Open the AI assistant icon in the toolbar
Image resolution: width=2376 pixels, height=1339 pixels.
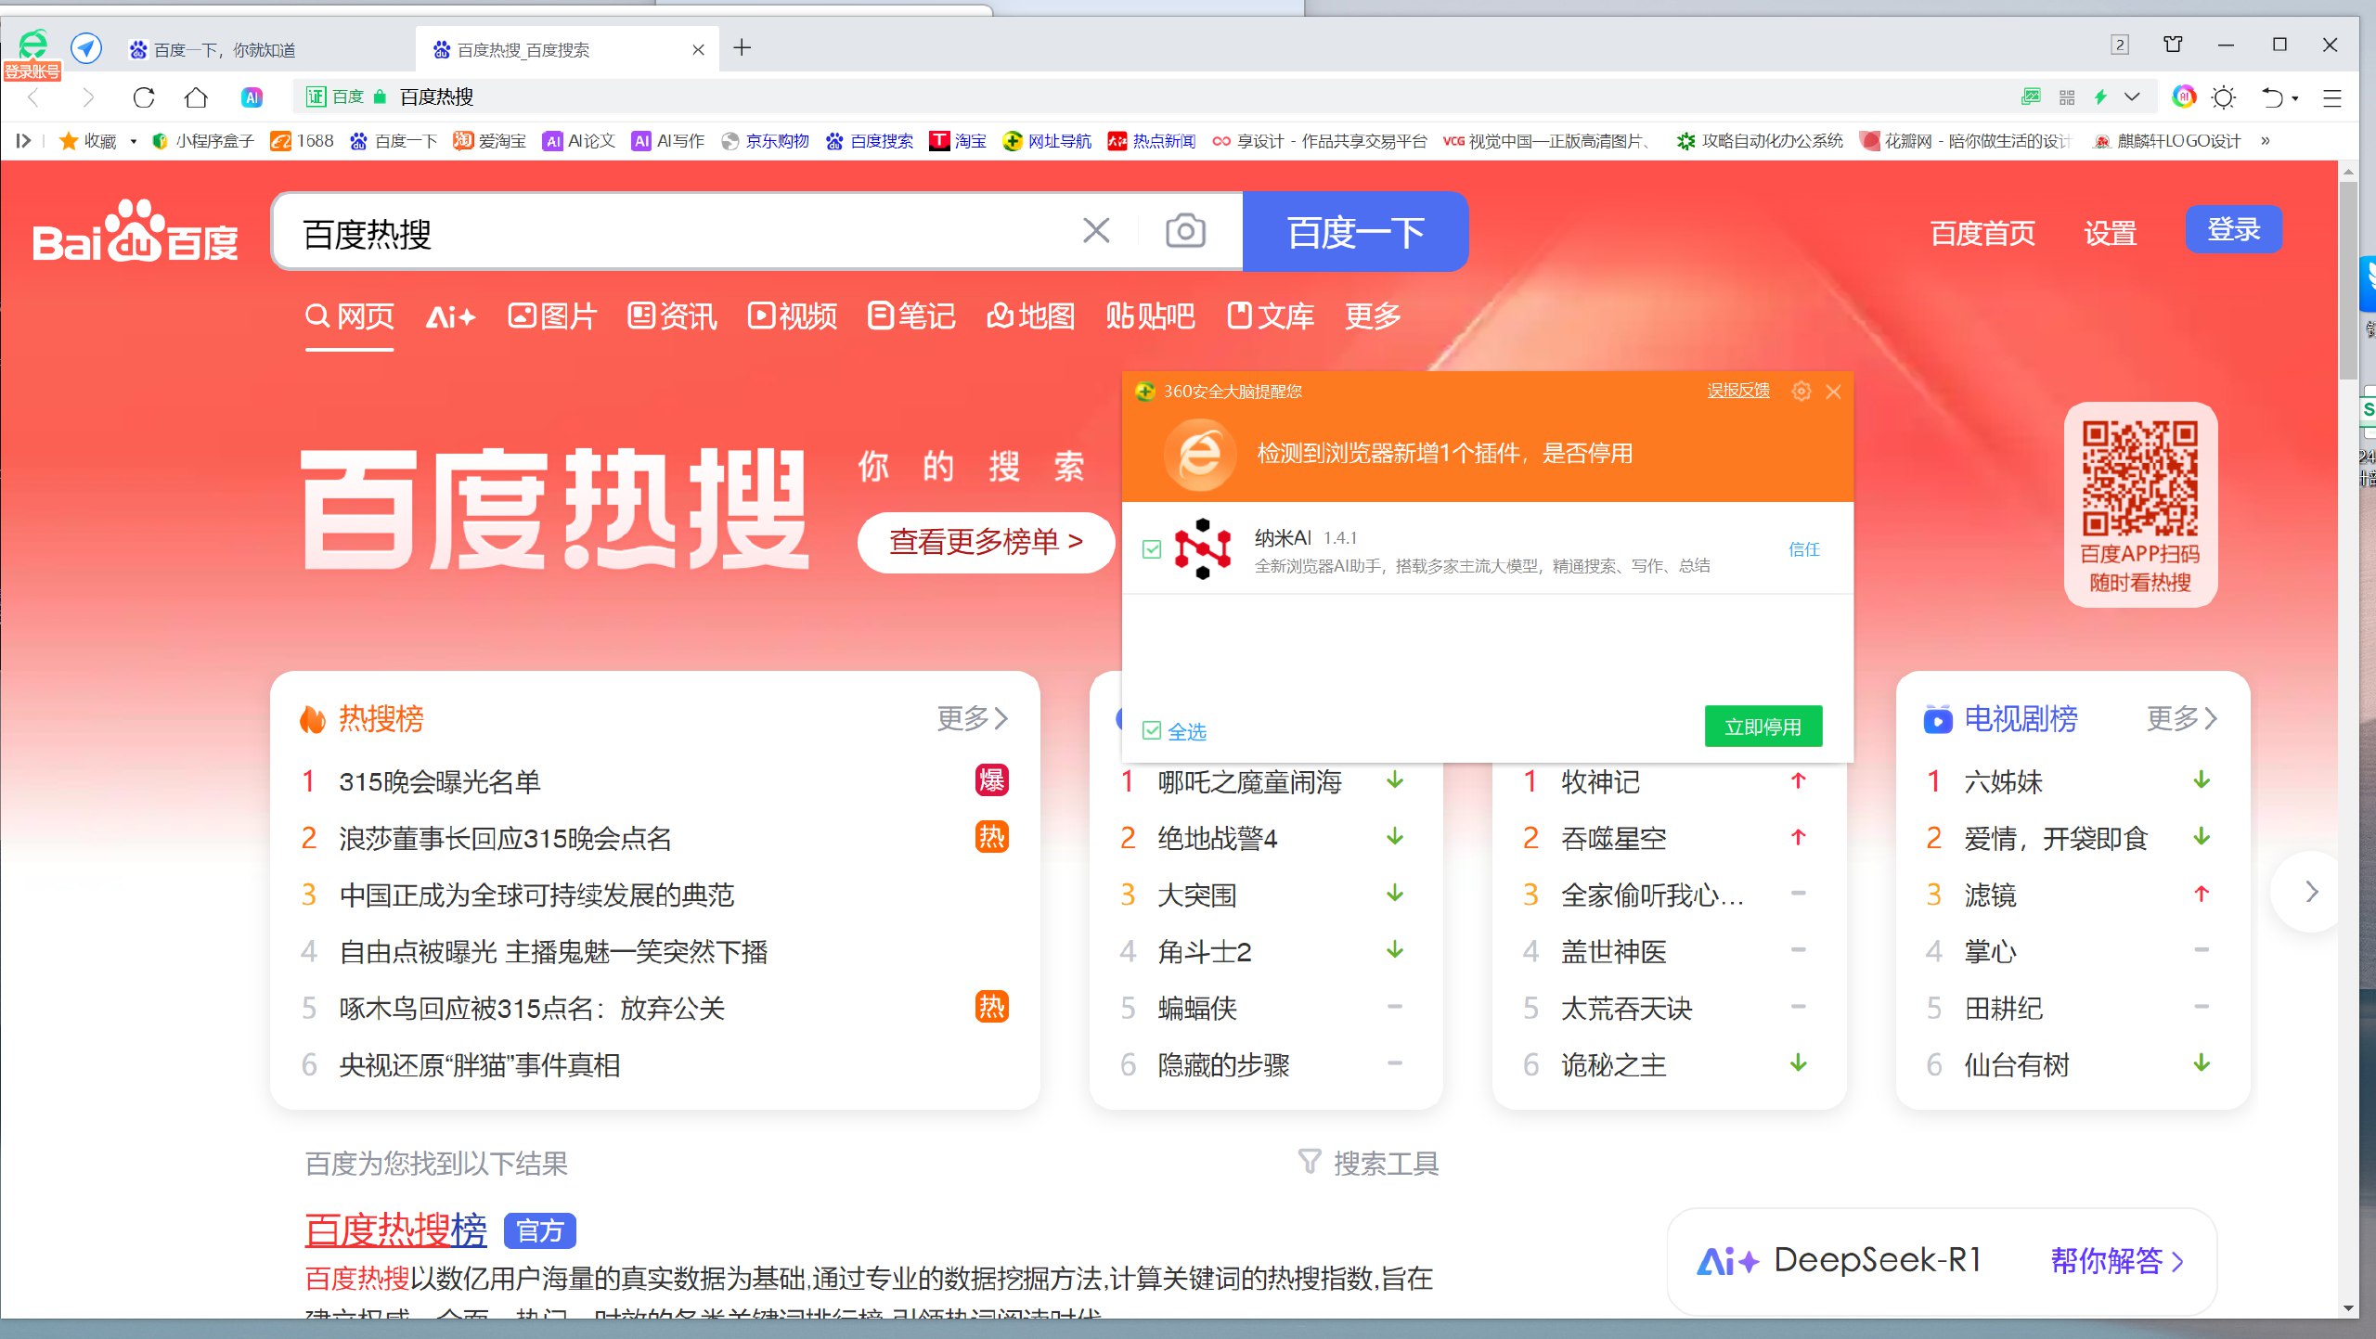252,97
